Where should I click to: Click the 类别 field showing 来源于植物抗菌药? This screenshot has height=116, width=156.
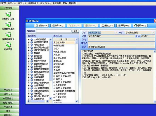pos(121,47)
